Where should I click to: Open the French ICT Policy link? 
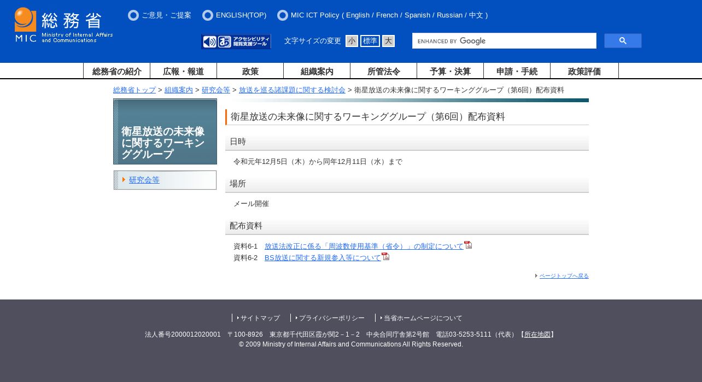(x=388, y=15)
